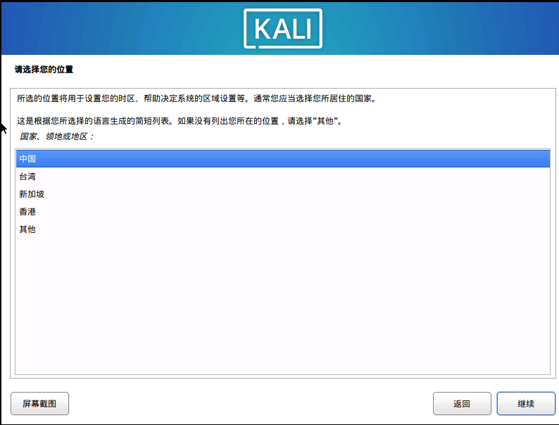Click blank area between 屏幕截图 and 返回 buttons
This screenshot has width=559, height=425.
[251, 404]
